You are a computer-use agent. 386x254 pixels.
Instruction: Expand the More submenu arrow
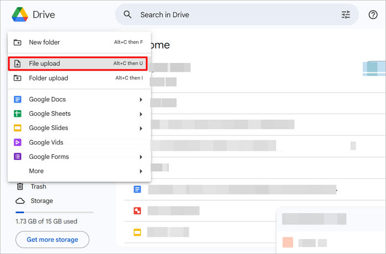141,171
